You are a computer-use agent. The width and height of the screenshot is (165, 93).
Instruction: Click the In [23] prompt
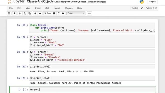[22, 78]
